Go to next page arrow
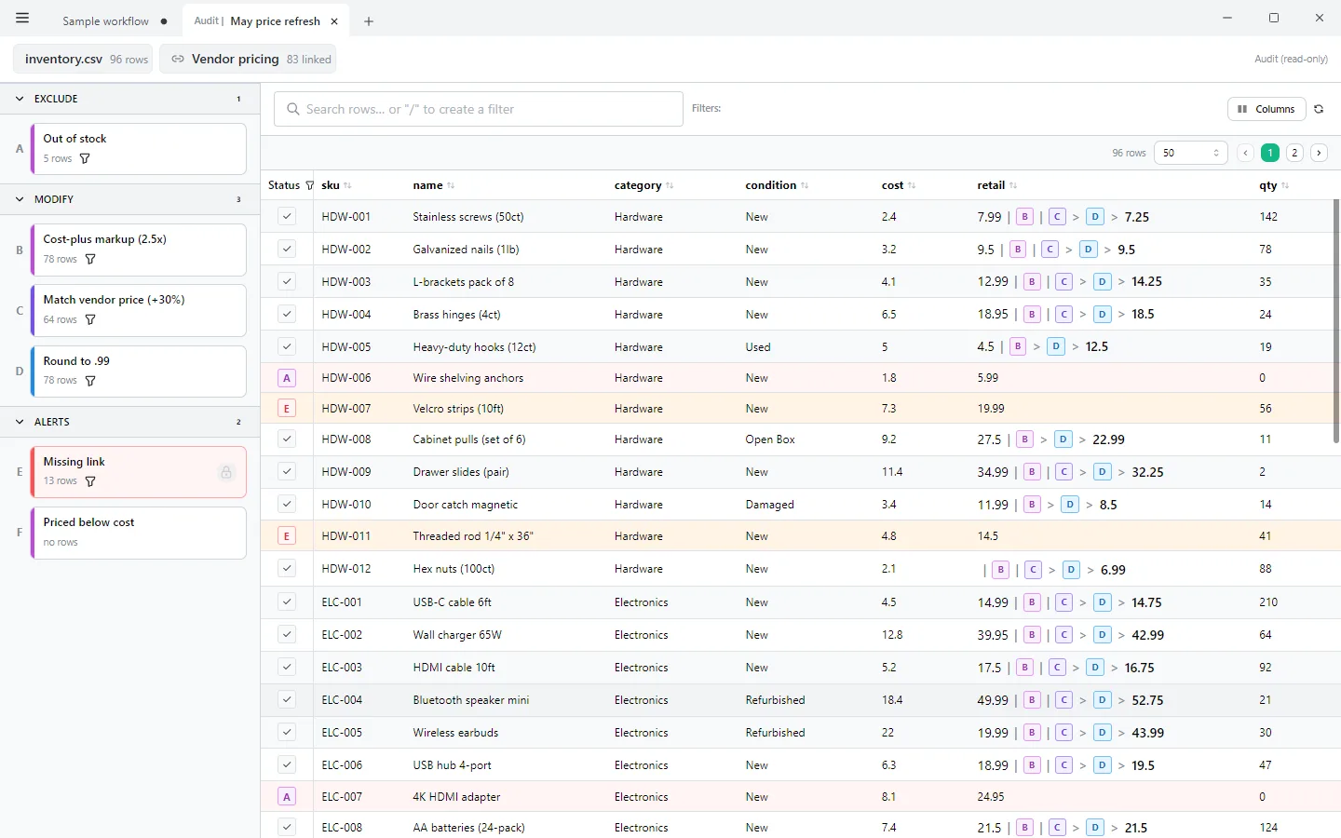Image resolution: width=1341 pixels, height=838 pixels. tap(1319, 153)
